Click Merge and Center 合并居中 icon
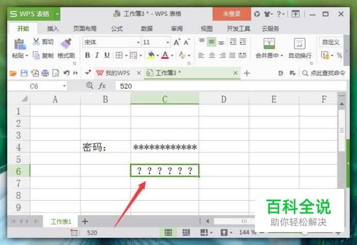This screenshot has height=245, width=357. pos(269,44)
